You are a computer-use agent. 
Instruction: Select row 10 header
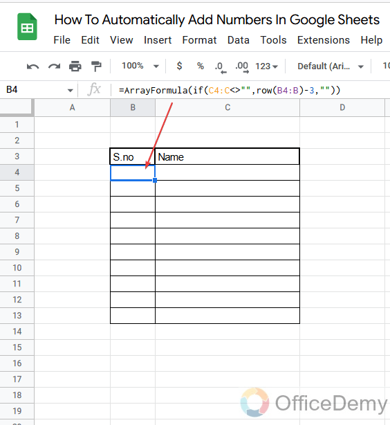(x=17, y=268)
